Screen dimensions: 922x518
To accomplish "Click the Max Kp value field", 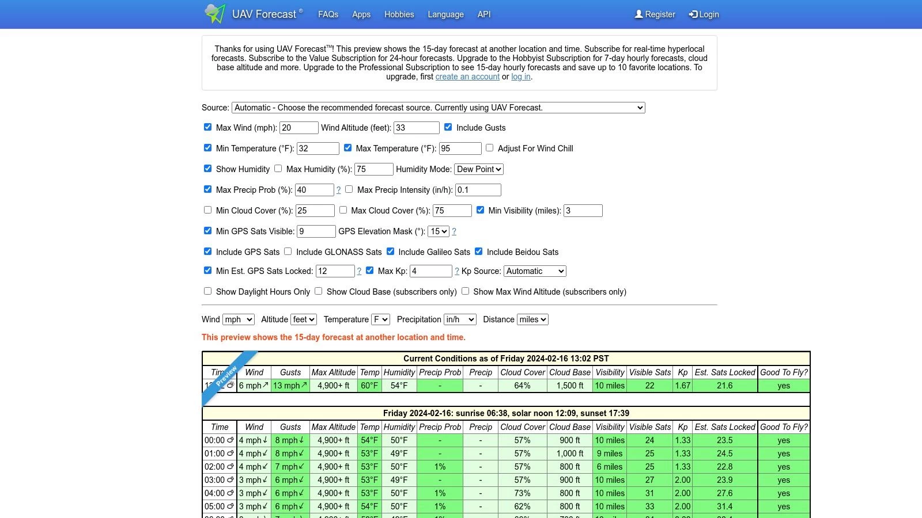I will point(431,271).
